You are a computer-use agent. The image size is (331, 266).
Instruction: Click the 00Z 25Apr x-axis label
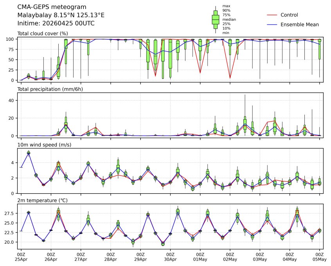pyautogui.click(x=21, y=257)
